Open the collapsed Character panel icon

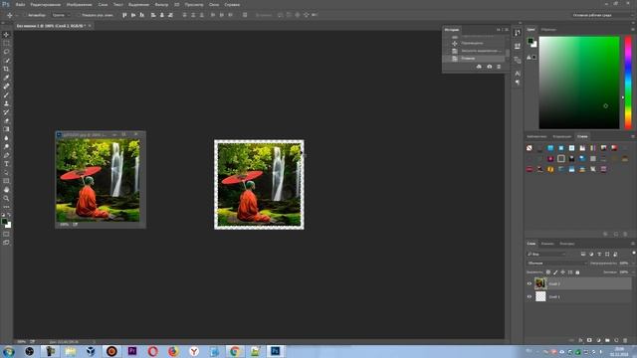518,74
